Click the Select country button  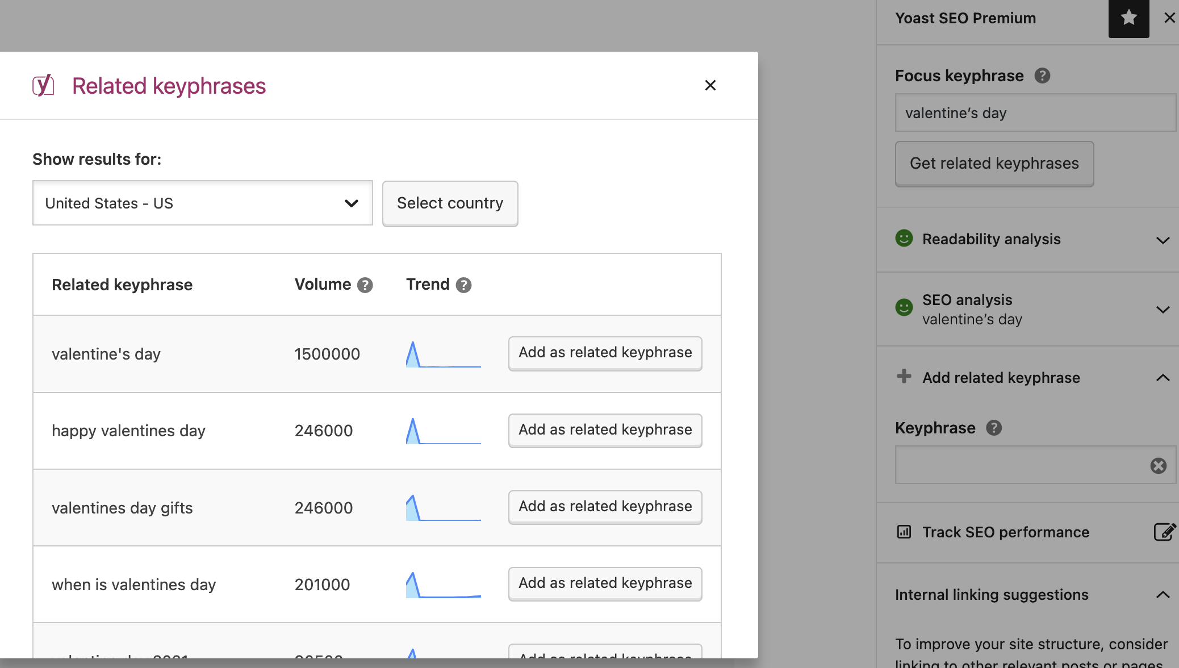[450, 203]
